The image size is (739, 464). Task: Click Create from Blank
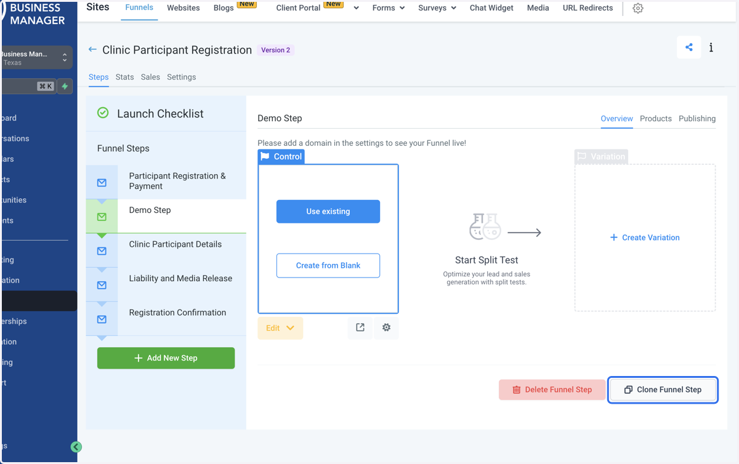[x=328, y=265]
